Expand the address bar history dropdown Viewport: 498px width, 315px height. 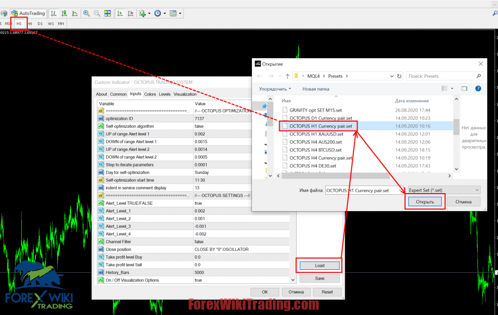coord(391,76)
